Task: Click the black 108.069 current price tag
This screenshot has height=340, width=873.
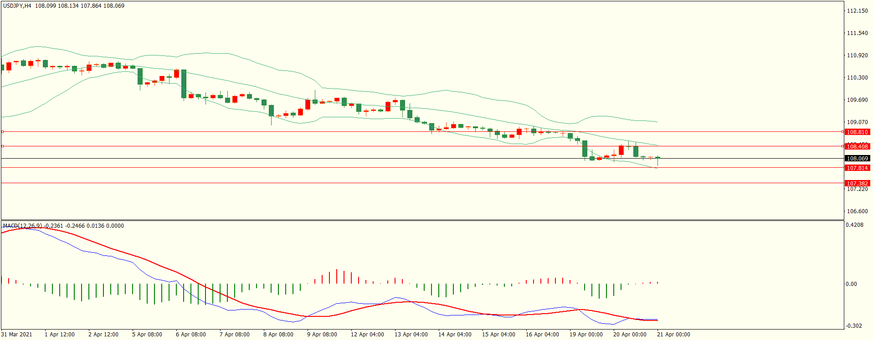Action: click(x=857, y=159)
